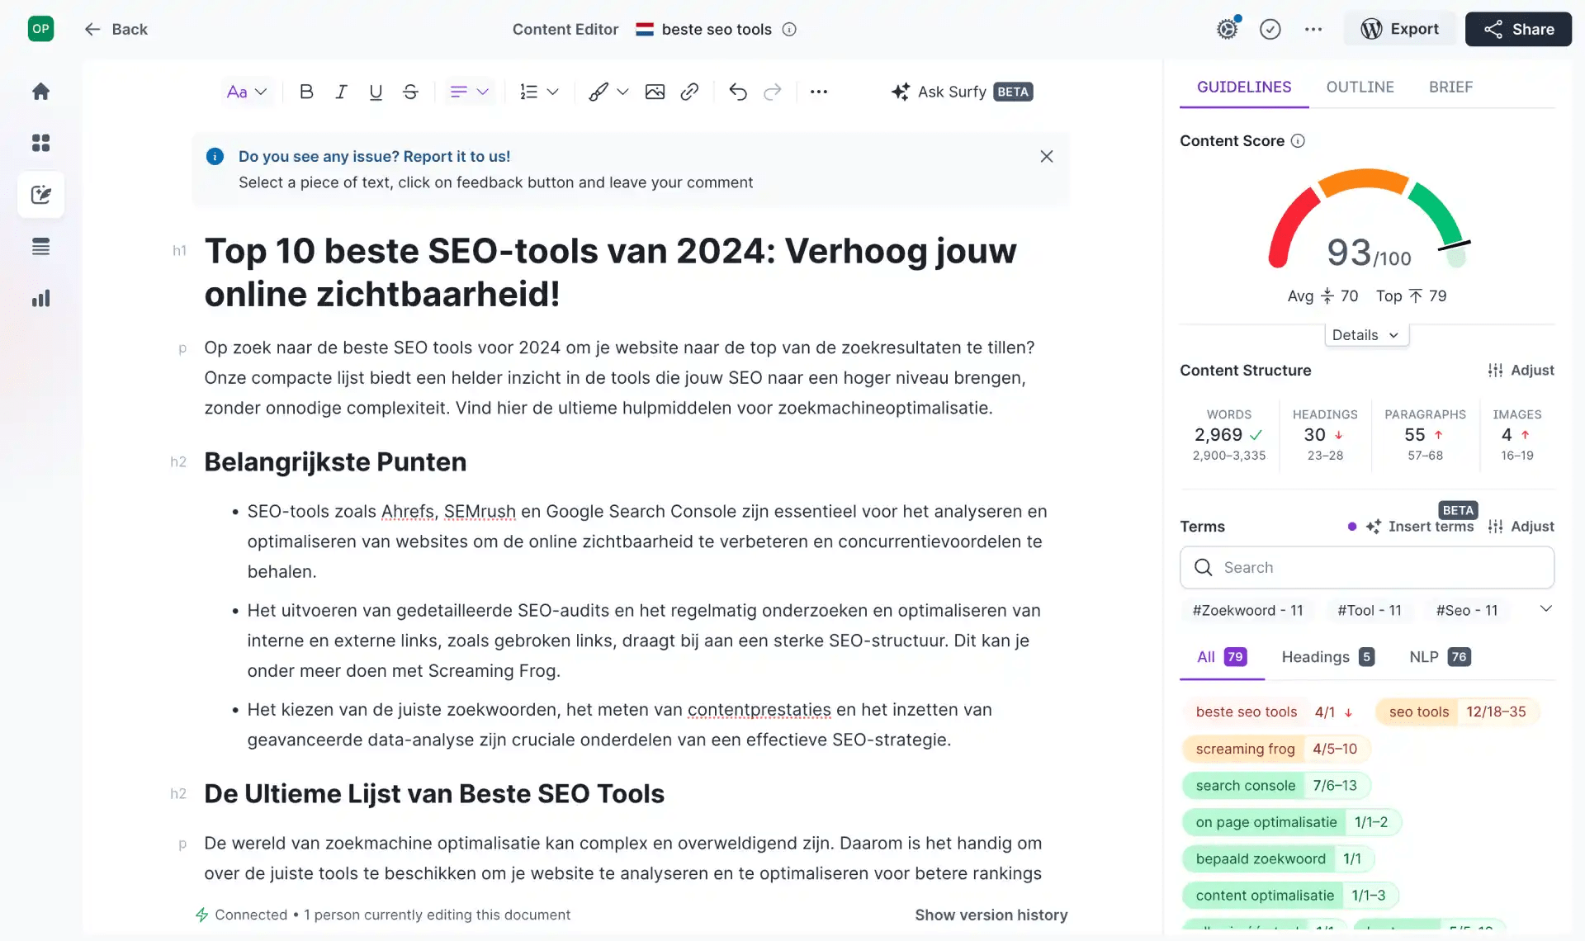
Task: Expand the terms filter chips chevron
Action: [1545, 609]
